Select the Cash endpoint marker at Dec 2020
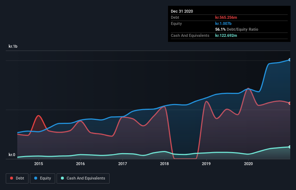Screen dimensions: 296x190 point(290,147)
